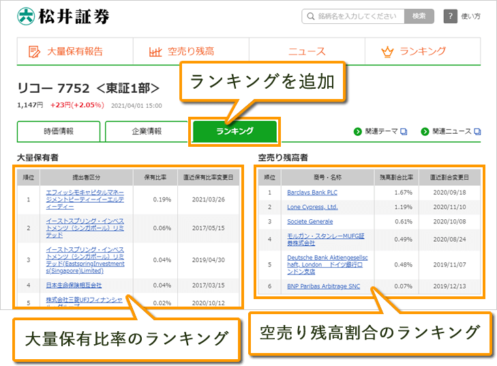
Task: Select the 2020/08/24 date cell
Action: 449,240
